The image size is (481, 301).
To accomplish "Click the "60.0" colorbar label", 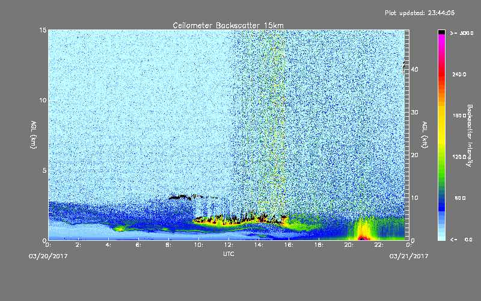I will pos(460,198).
